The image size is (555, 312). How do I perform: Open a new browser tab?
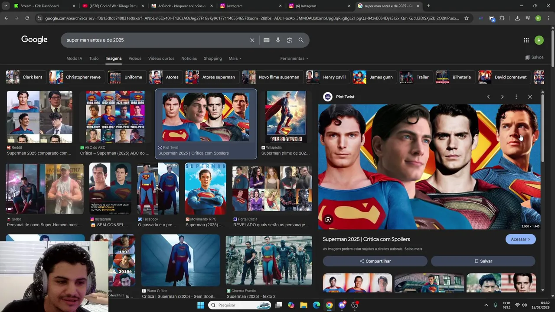(428, 6)
